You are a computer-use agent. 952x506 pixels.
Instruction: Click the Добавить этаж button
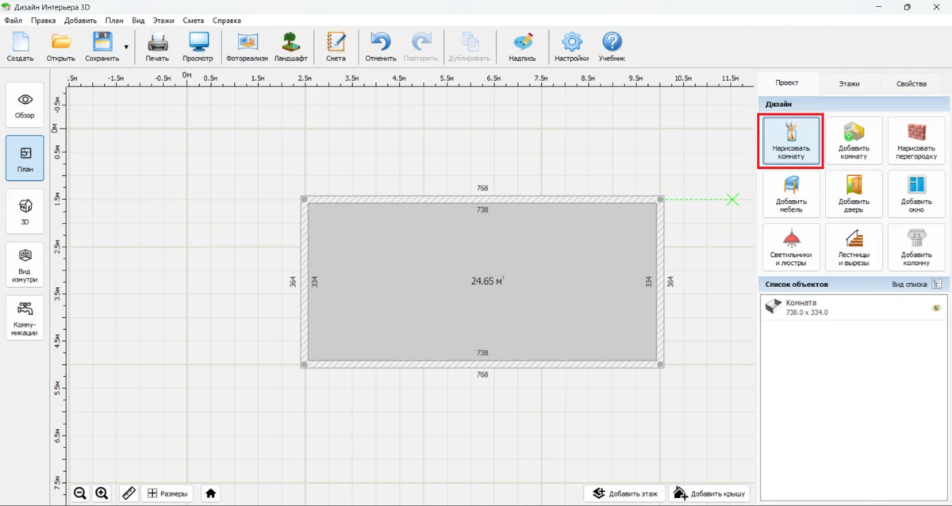624,493
